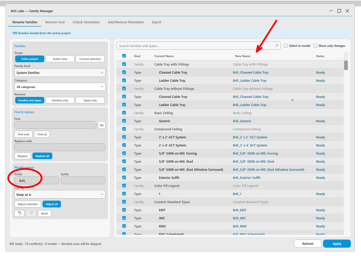Open the Family kind System families dropdown

pos(60,73)
